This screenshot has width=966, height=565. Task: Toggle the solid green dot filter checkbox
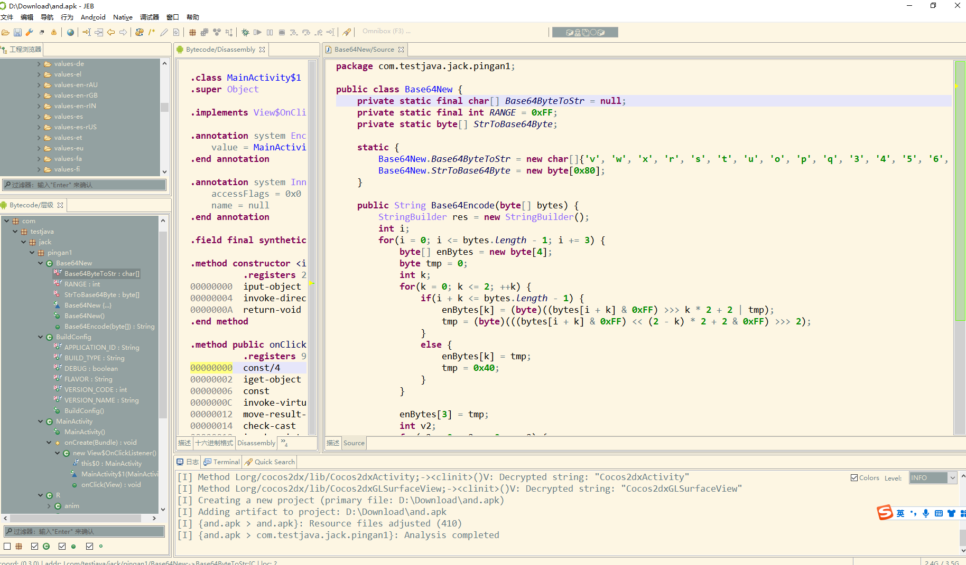(62, 547)
